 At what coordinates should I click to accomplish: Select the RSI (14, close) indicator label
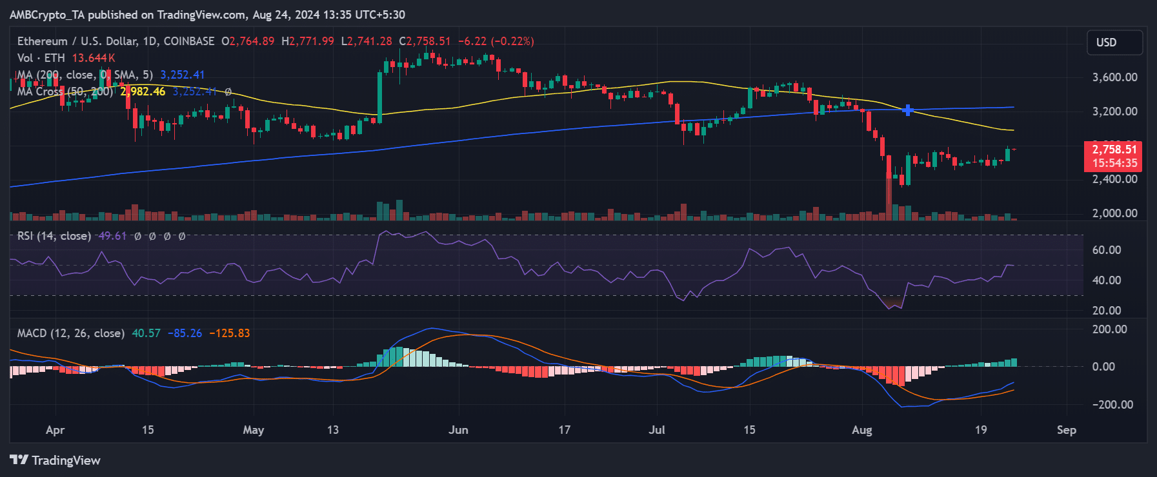point(54,236)
